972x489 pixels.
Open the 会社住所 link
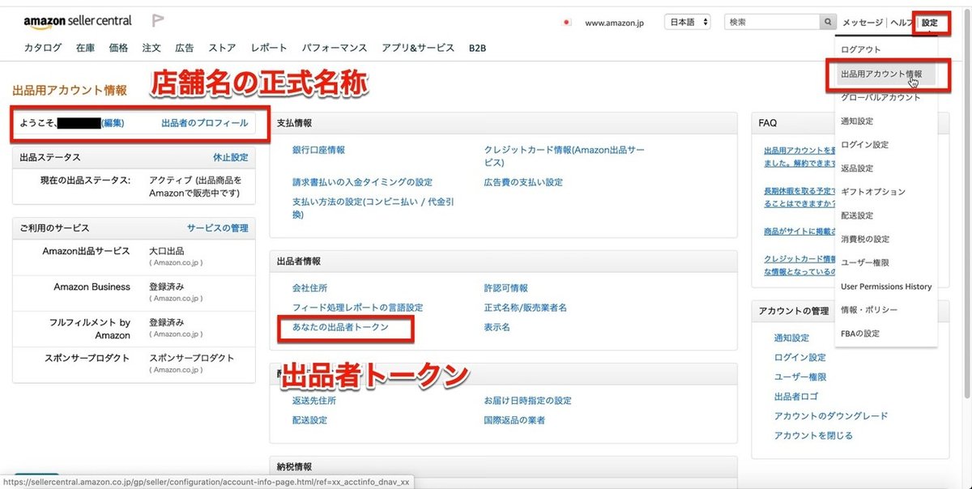tap(310, 287)
